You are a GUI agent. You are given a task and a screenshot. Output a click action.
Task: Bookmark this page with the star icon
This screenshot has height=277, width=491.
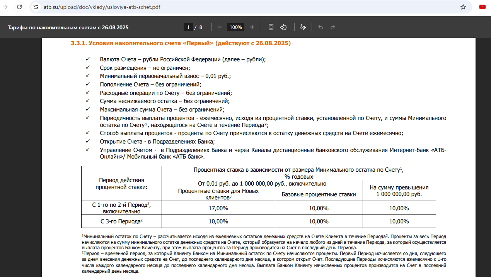[463, 7]
